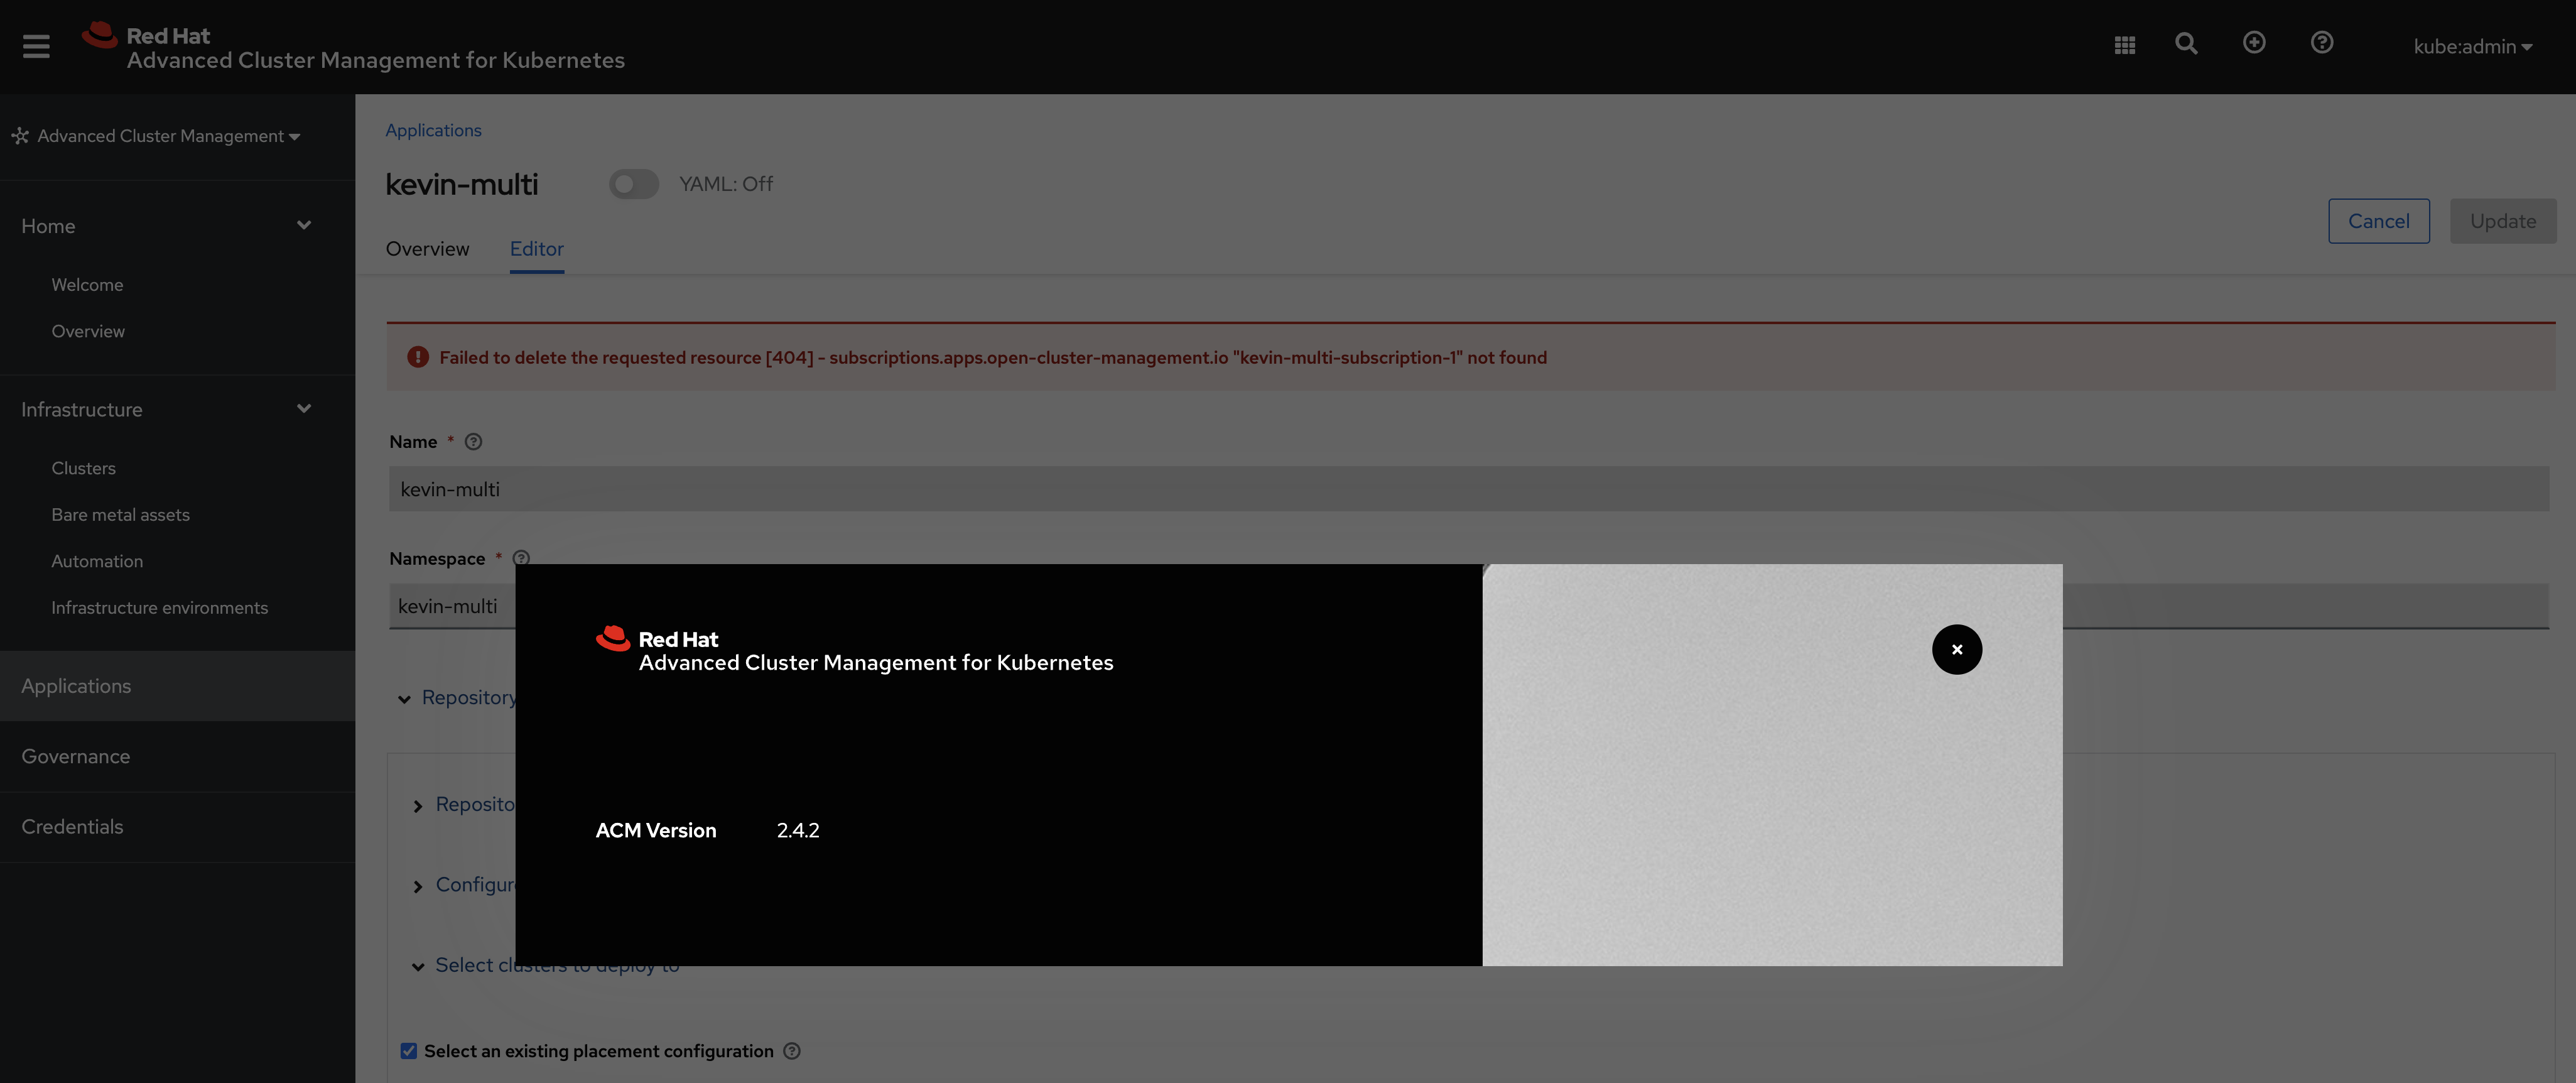Screen dimensions: 2576x1083
Task: Click the plus circle create icon
Action: [x=2254, y=42]
